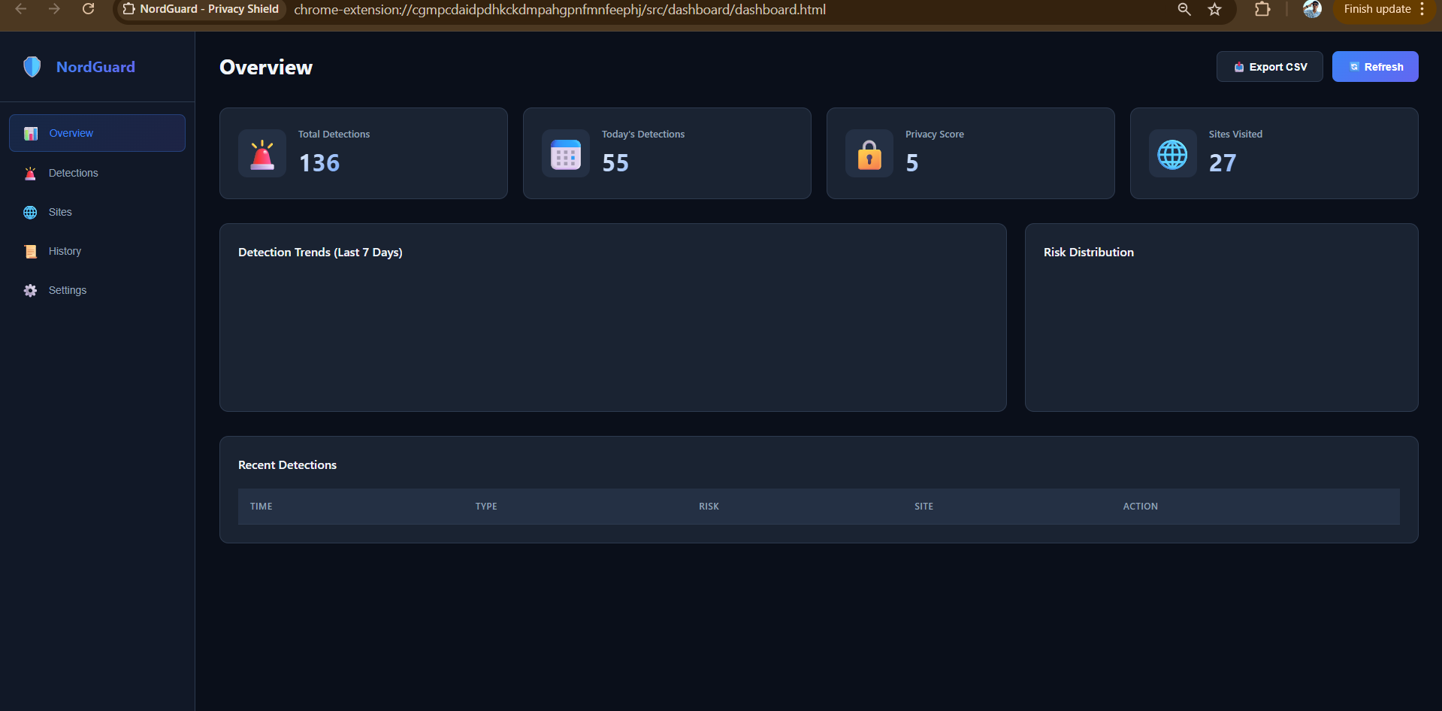Click the Privacy Score value 5
The width and height of the screenshot is (1442, 711).
[x=911, y=163]
